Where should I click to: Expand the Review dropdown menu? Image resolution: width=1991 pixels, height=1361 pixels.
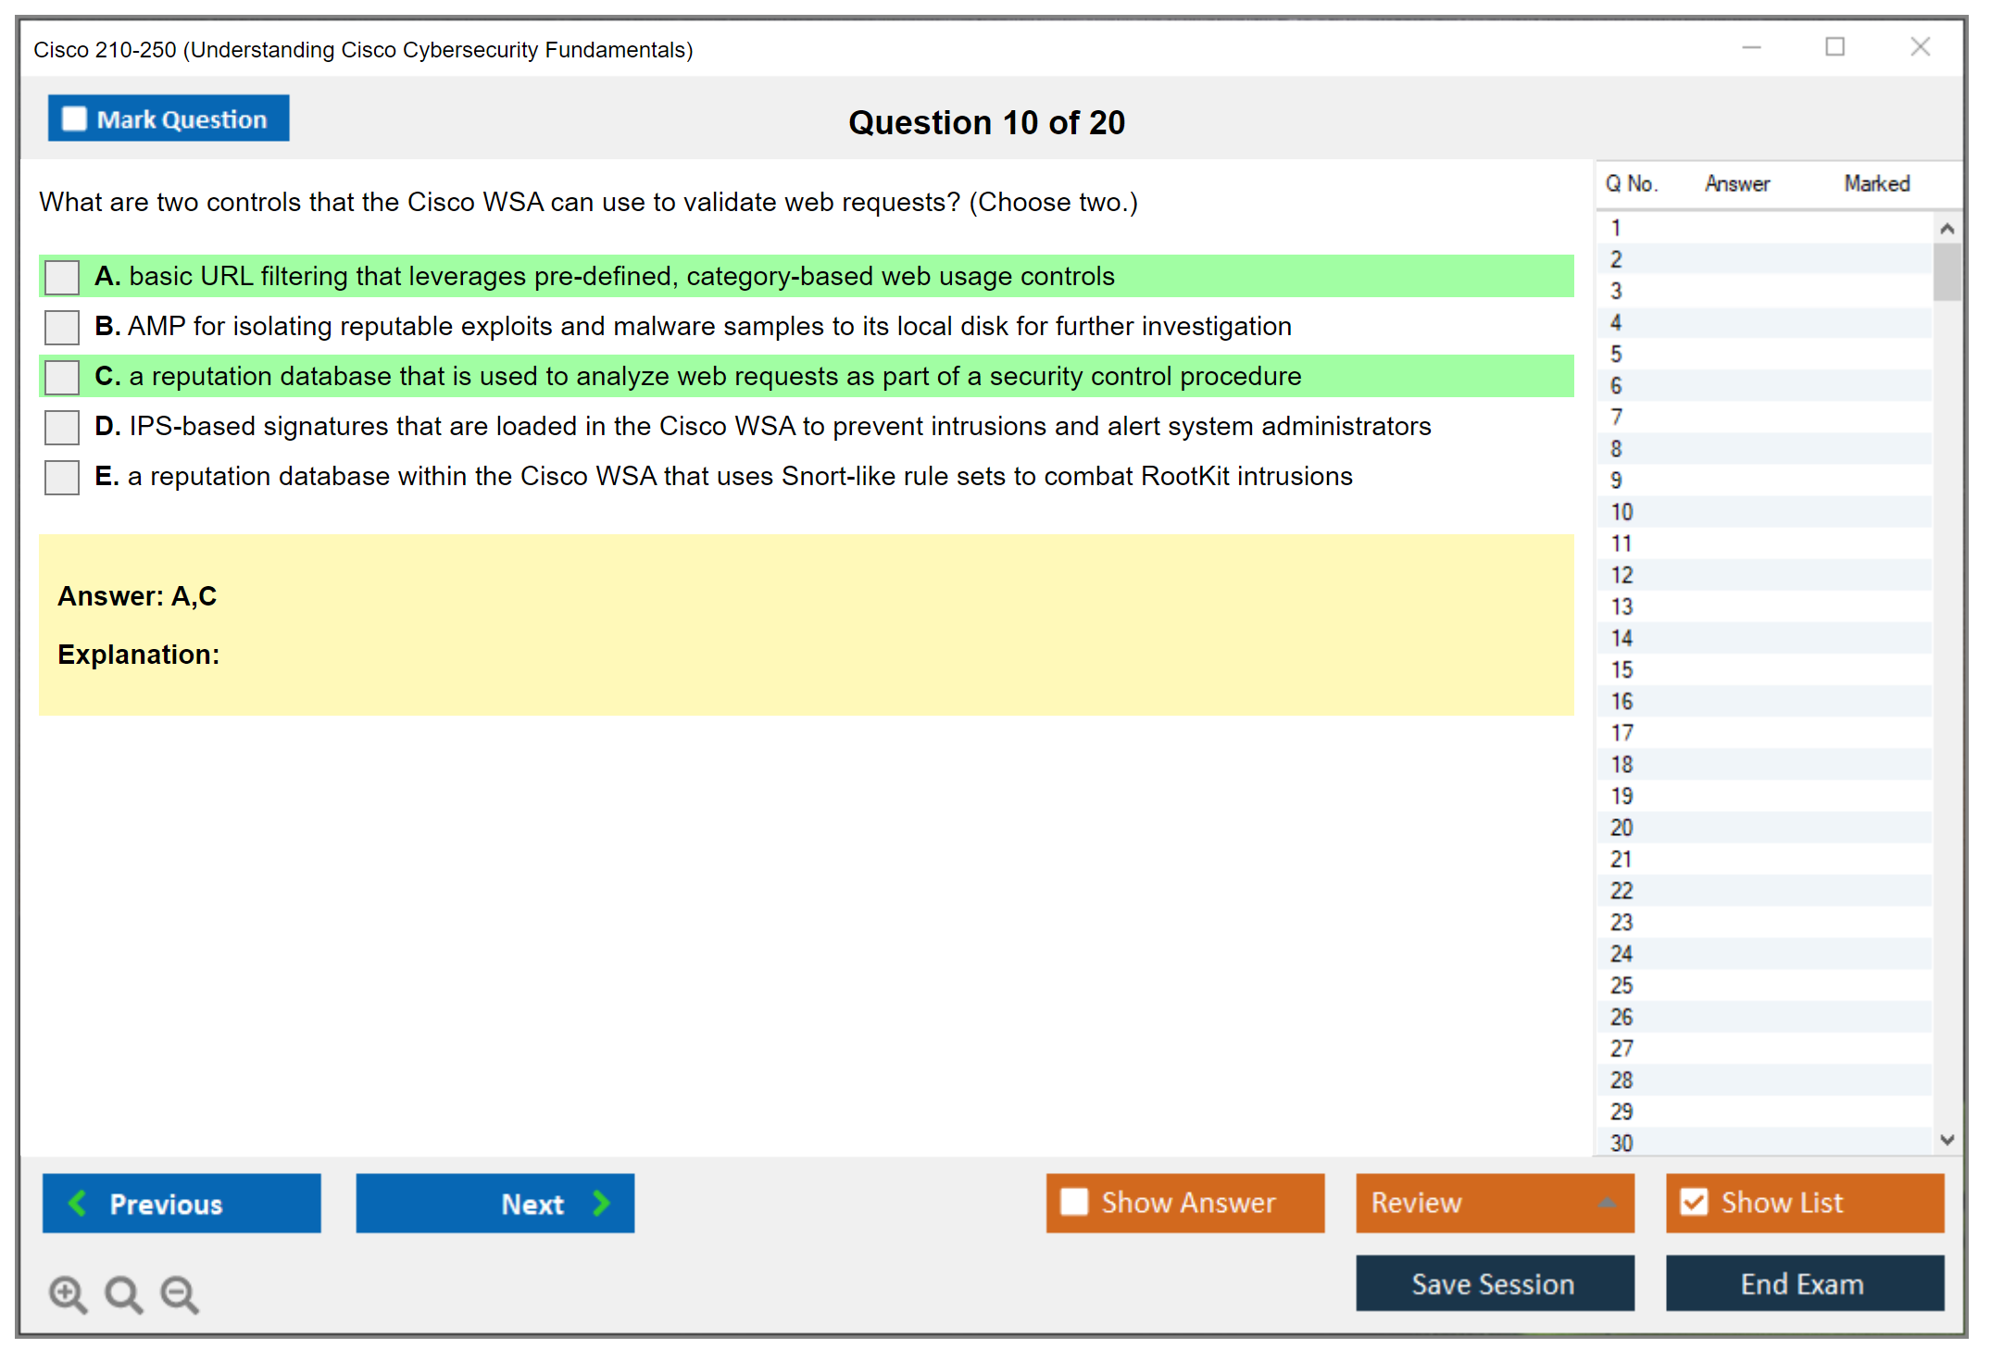[x=1607, y=1203]
